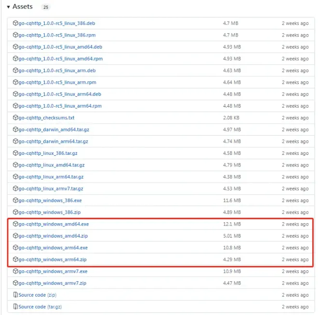This screenshot has width=318, height=315.
Task: Download go-cqhttp_1.0.0-rc5_linux_amd64.rpm
Action: (x=61, y=59)
